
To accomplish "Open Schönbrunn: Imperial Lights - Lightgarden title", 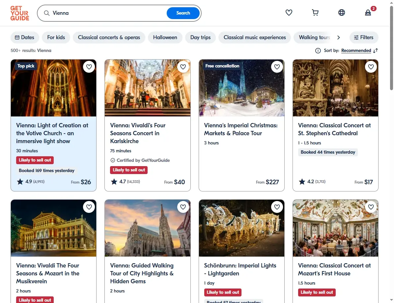I will pos(240,269).
